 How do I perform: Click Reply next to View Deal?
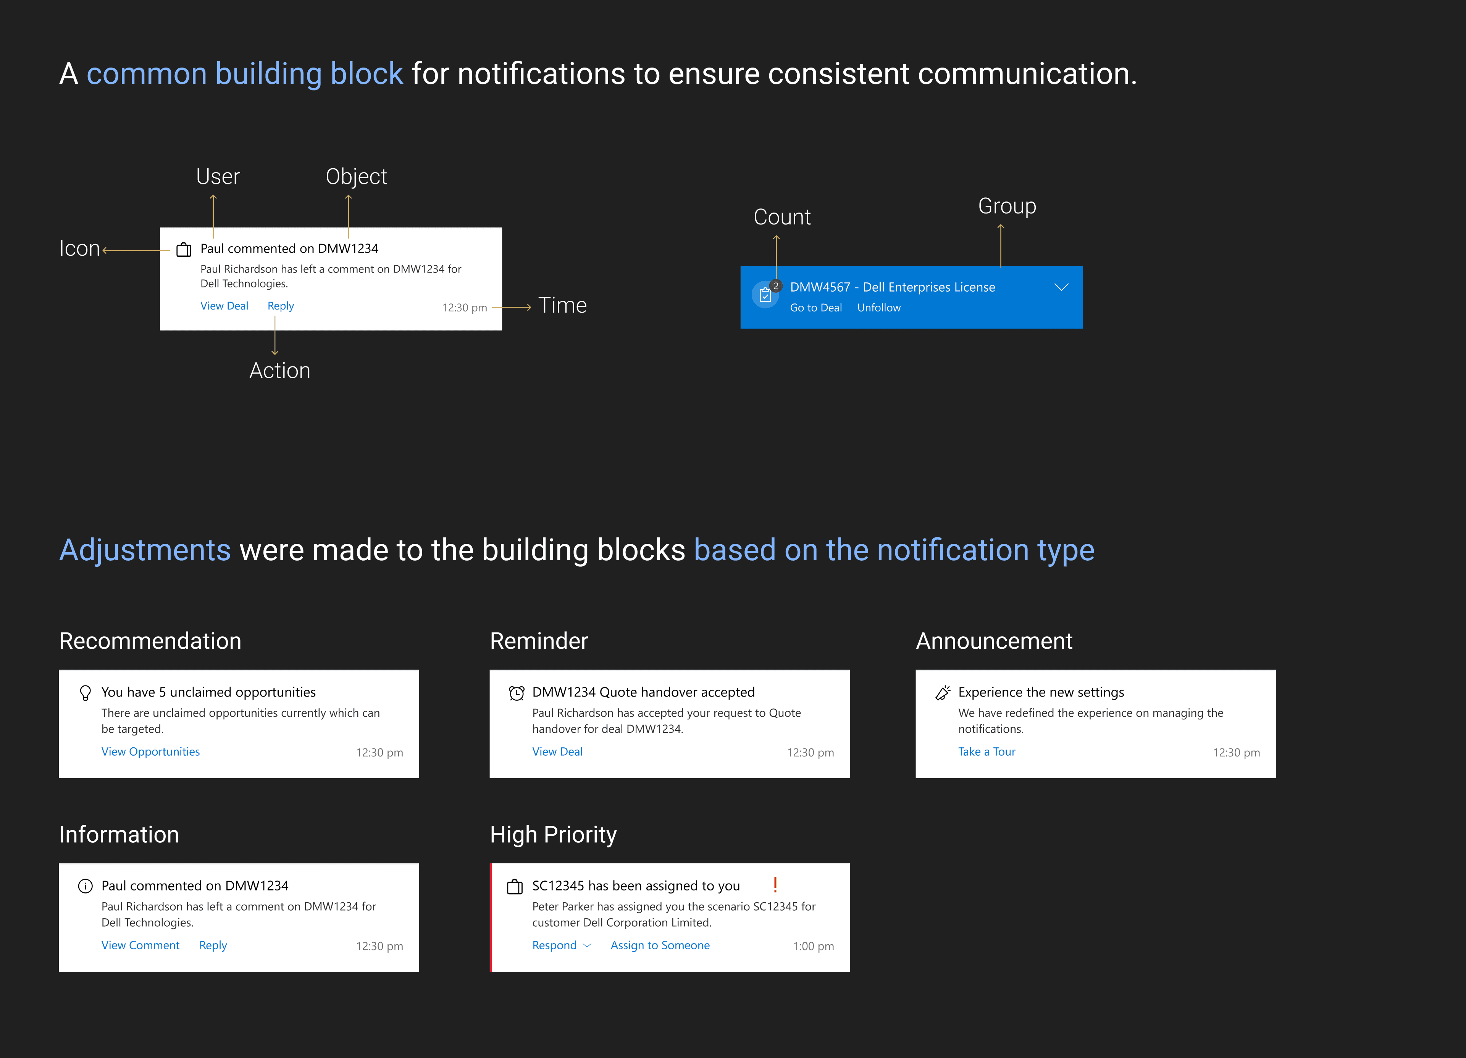[x=281, y=306]
